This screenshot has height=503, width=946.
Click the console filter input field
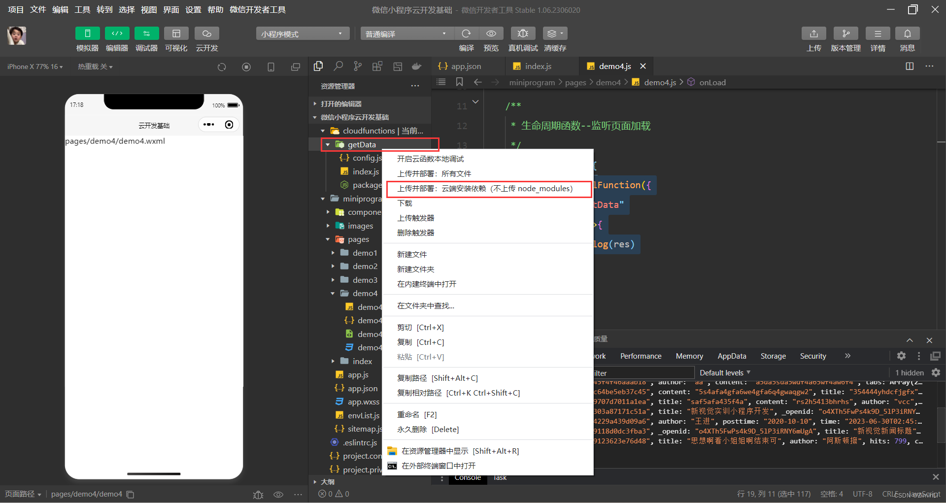(x=643, y=373)
